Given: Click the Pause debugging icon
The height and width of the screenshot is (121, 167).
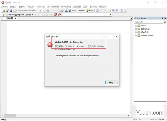Looking at the screenshot, I should pos(39,15).
